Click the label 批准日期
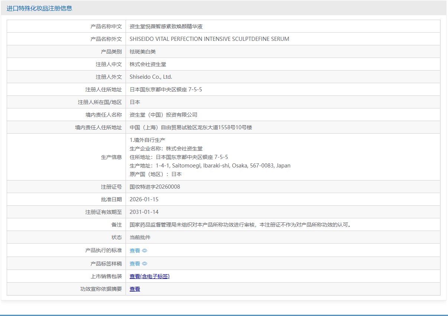The height and width of the screenshot is (316, 448). 111,199
